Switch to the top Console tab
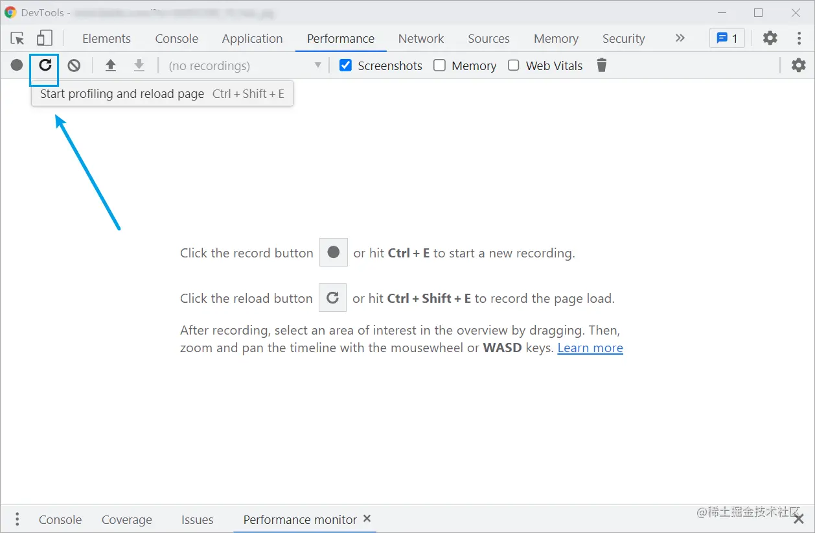This screenshot has width=815, height=533. click(177, 38)
